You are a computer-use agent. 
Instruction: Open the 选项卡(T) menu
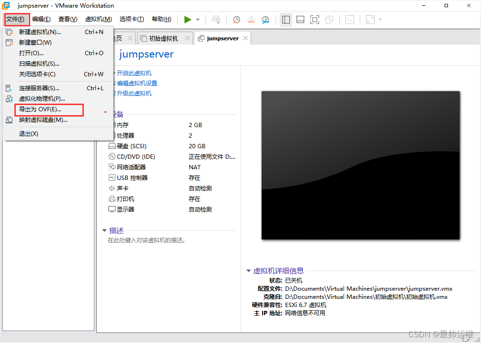pyautogui.click(x=132, y=19)
